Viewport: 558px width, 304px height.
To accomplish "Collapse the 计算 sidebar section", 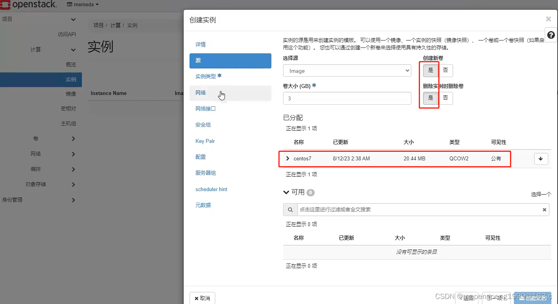I will pyautogui.click(x=73, y=50).
